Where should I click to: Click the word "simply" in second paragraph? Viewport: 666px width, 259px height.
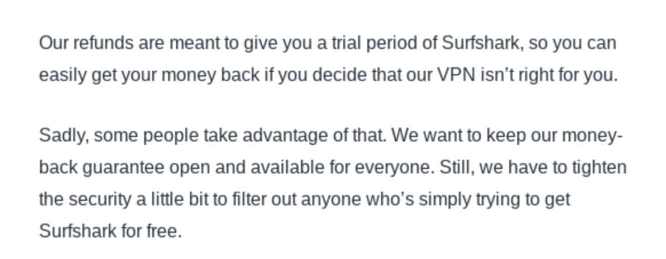point(445,199)
